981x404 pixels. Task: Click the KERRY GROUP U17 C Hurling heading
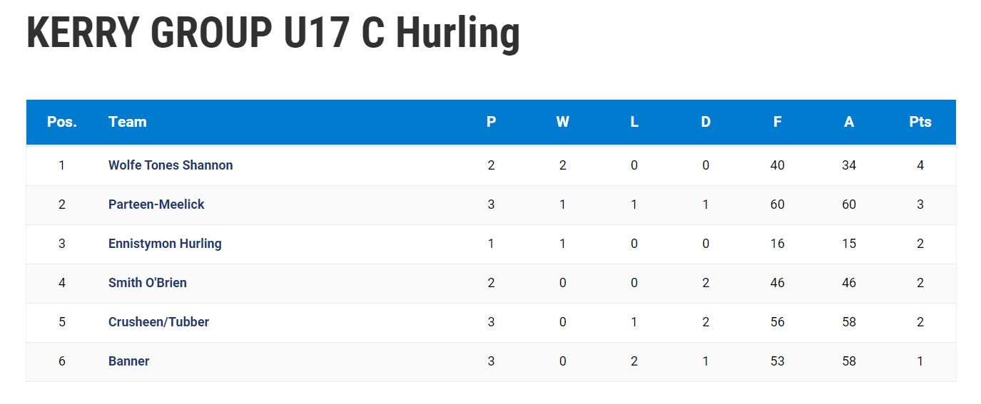273,33
